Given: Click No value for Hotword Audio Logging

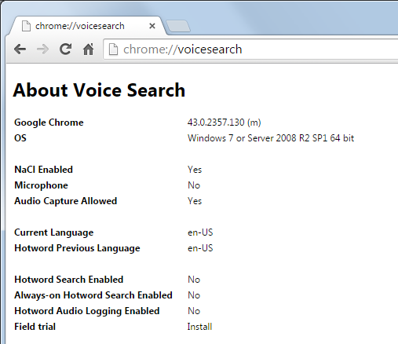Looking at the screenshot, I should pos(194,311).
